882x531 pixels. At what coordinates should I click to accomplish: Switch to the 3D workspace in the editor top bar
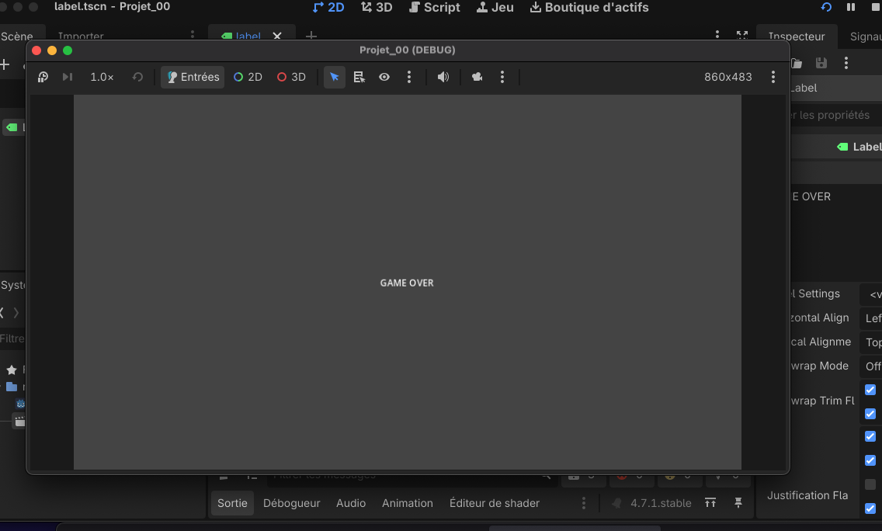(377, 7)
